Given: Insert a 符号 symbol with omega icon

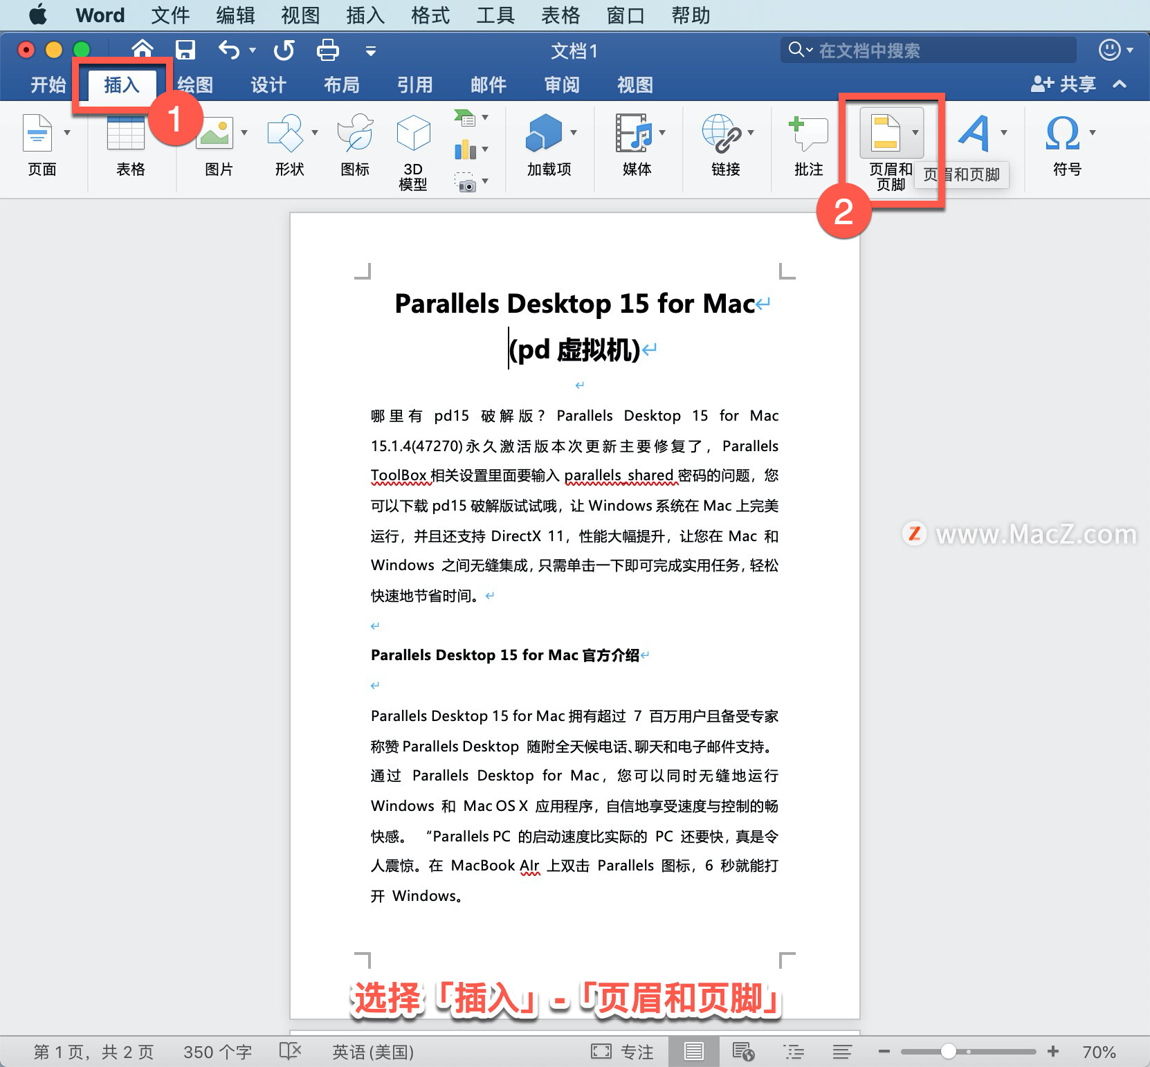Looking at the screenshot, I should pos(1063,133).
